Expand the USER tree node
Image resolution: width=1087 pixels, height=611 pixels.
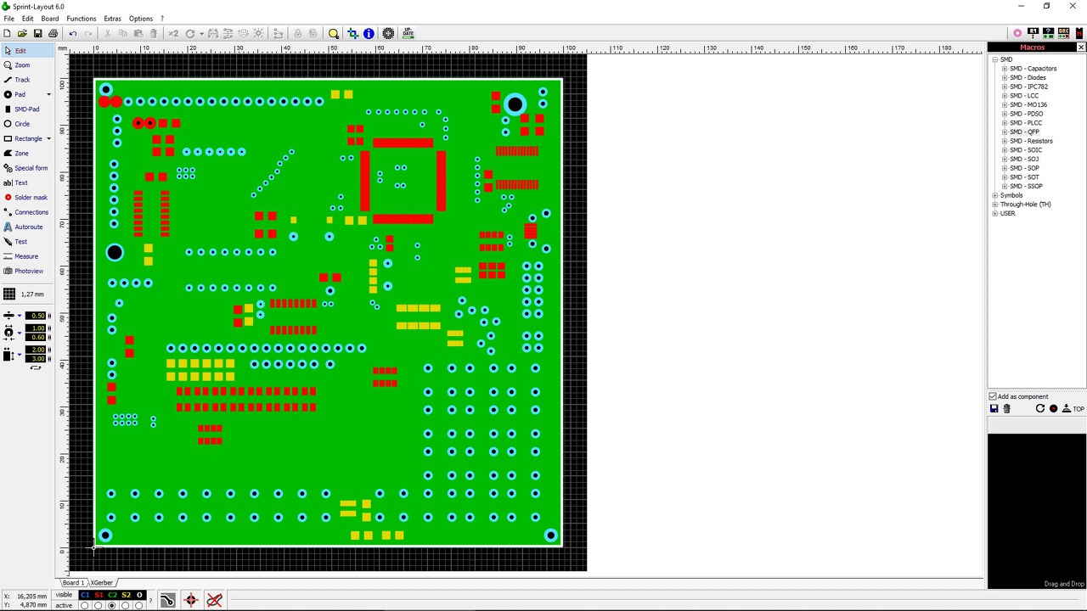click(994, 214)
